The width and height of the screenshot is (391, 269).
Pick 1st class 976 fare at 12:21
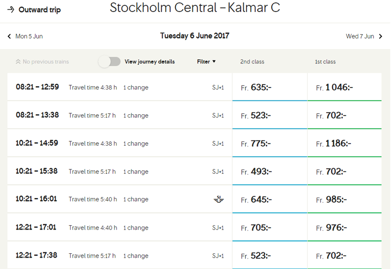[344, 228]
